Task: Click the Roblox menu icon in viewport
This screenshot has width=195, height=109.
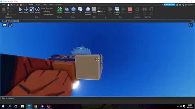Action: pos(5,25)
